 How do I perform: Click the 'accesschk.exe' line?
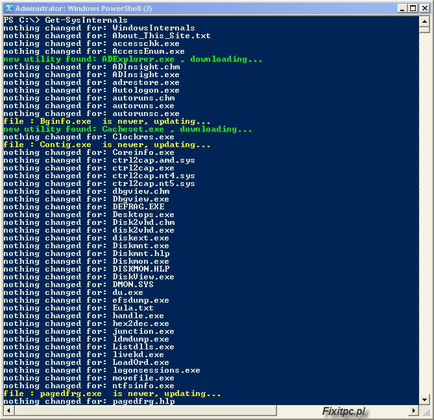click(91, 43)
